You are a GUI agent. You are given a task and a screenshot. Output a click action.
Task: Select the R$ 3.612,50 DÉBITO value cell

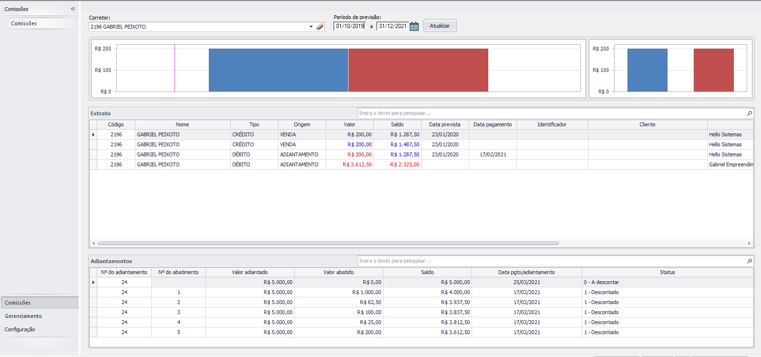[x=350, y=164]
